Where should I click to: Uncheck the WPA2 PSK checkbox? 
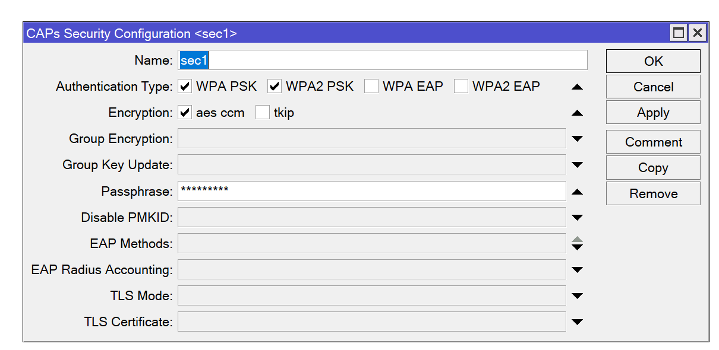point(275,87)
